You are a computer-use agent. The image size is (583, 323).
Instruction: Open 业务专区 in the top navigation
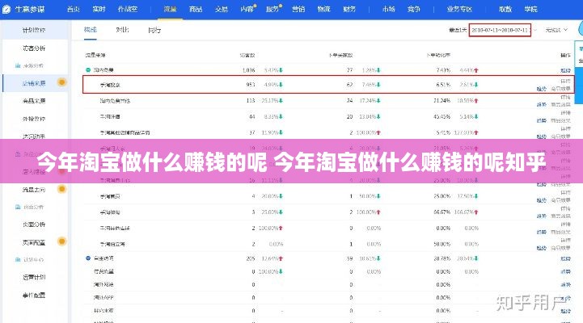tap(459, 9)
